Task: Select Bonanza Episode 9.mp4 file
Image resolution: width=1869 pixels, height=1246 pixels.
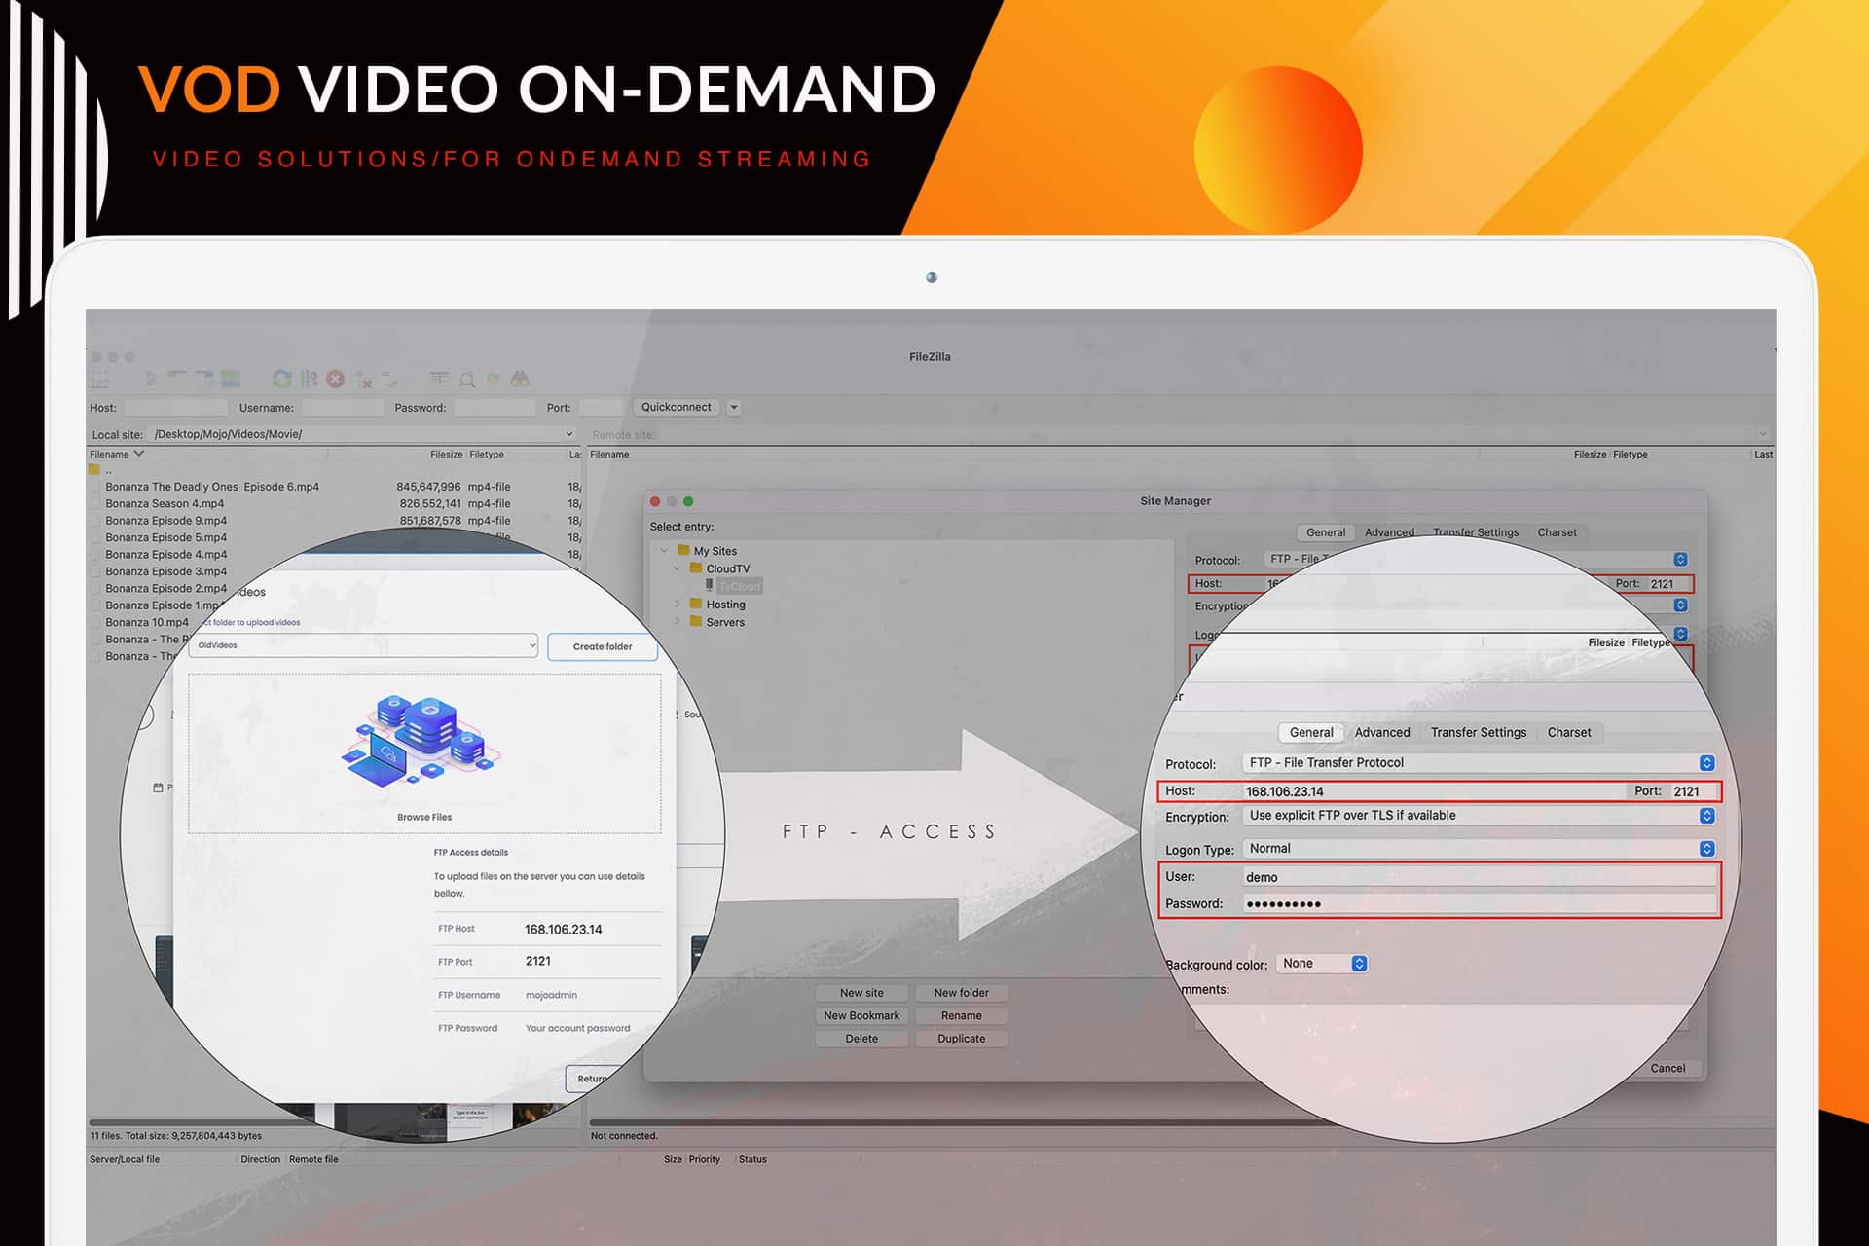Action: click(165, 521)
